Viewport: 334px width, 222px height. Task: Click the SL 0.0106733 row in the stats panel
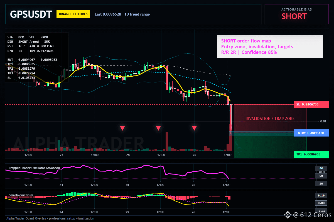[x=21, y=78]
